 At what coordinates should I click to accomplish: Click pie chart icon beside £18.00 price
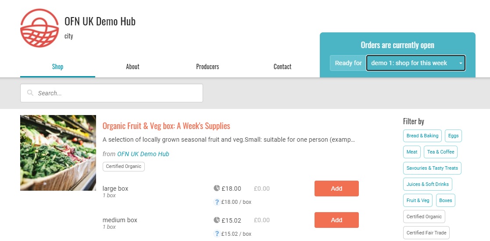(x=217, y=189)
